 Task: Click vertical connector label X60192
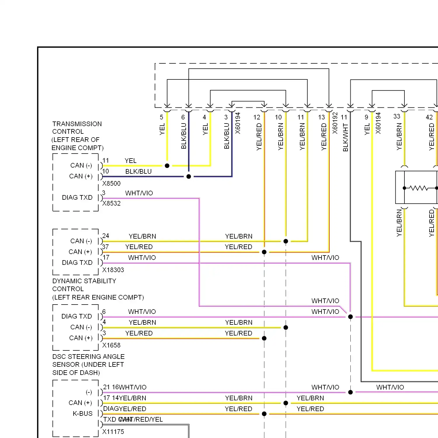click(335, 123)
